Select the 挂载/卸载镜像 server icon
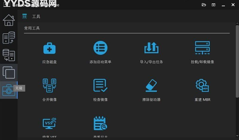Screen dimensions: 239x140 202,48
